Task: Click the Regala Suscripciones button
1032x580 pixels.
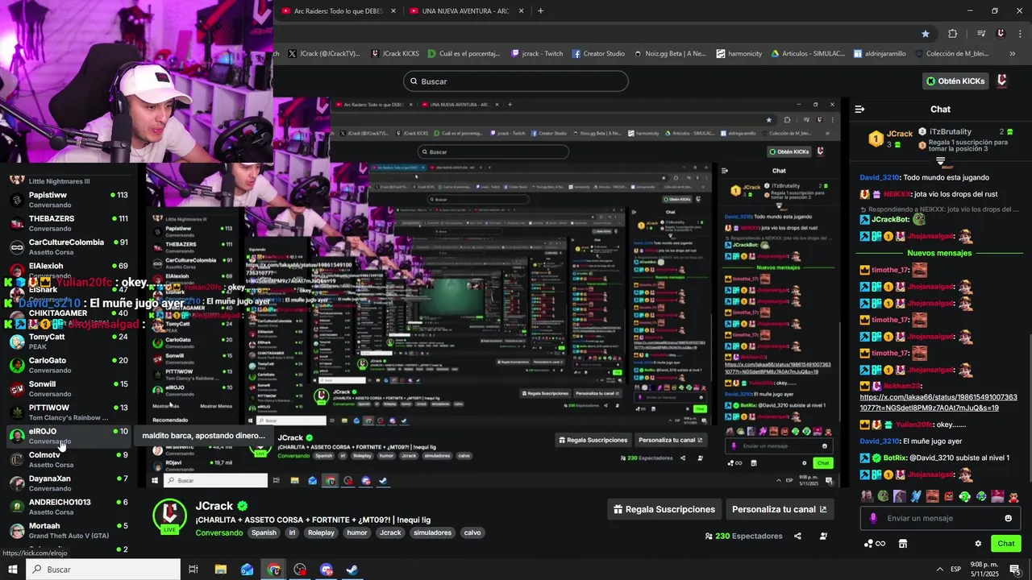Action: pos(664,509)
